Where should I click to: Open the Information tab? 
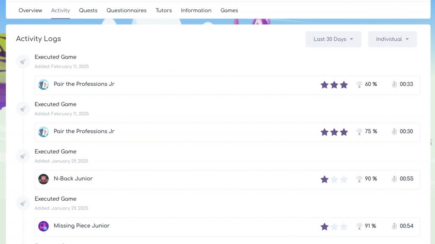(x=196, y=10)
